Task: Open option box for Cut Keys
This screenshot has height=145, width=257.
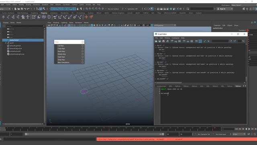Action: point(83,46)
